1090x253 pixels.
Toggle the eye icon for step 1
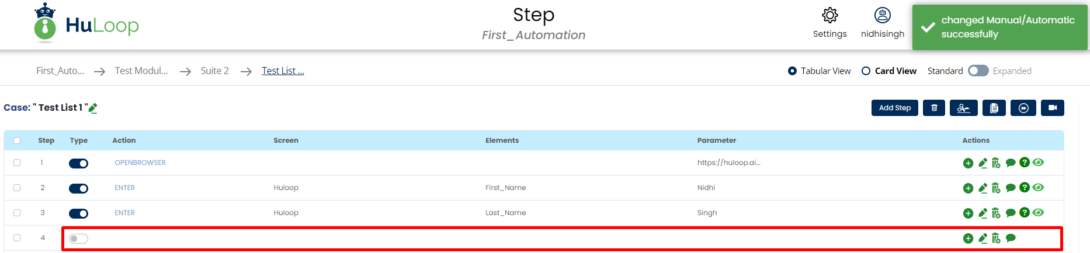coord(1038,163)
